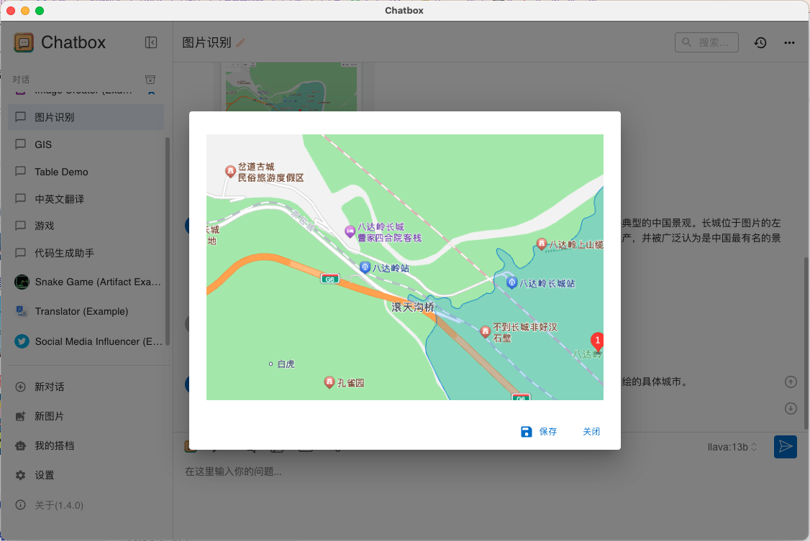Open the Table Demo conversation

click(x=86, y=172)
